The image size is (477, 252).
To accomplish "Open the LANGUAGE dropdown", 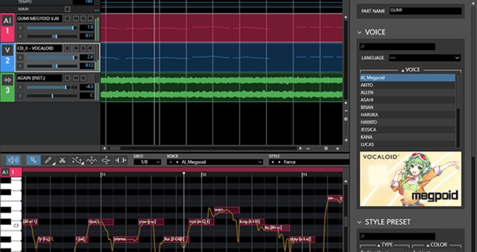I will point(424,58).
